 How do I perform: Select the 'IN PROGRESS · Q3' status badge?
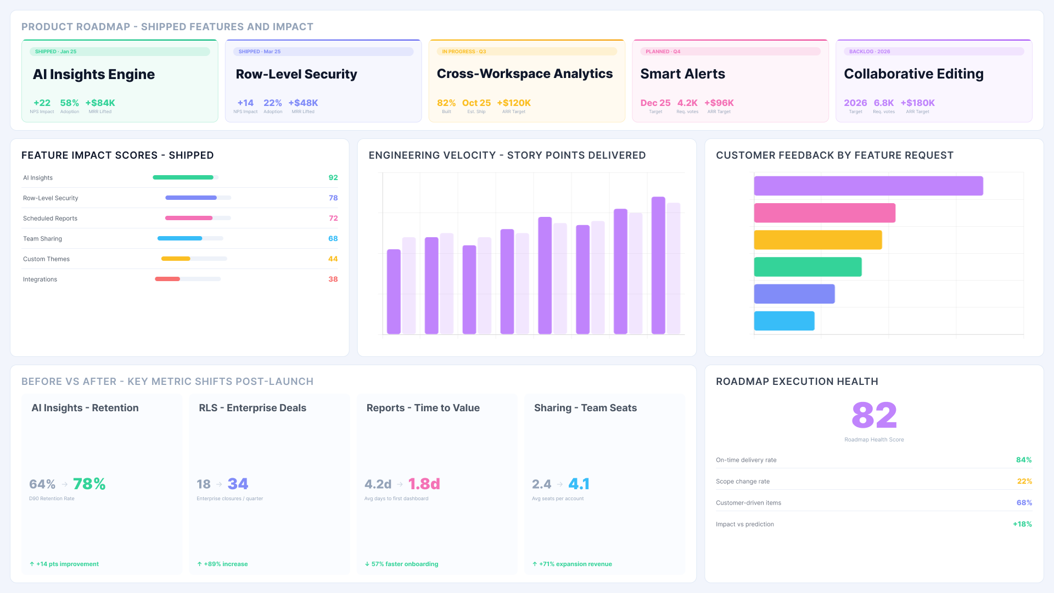click(x=527, y=52)
